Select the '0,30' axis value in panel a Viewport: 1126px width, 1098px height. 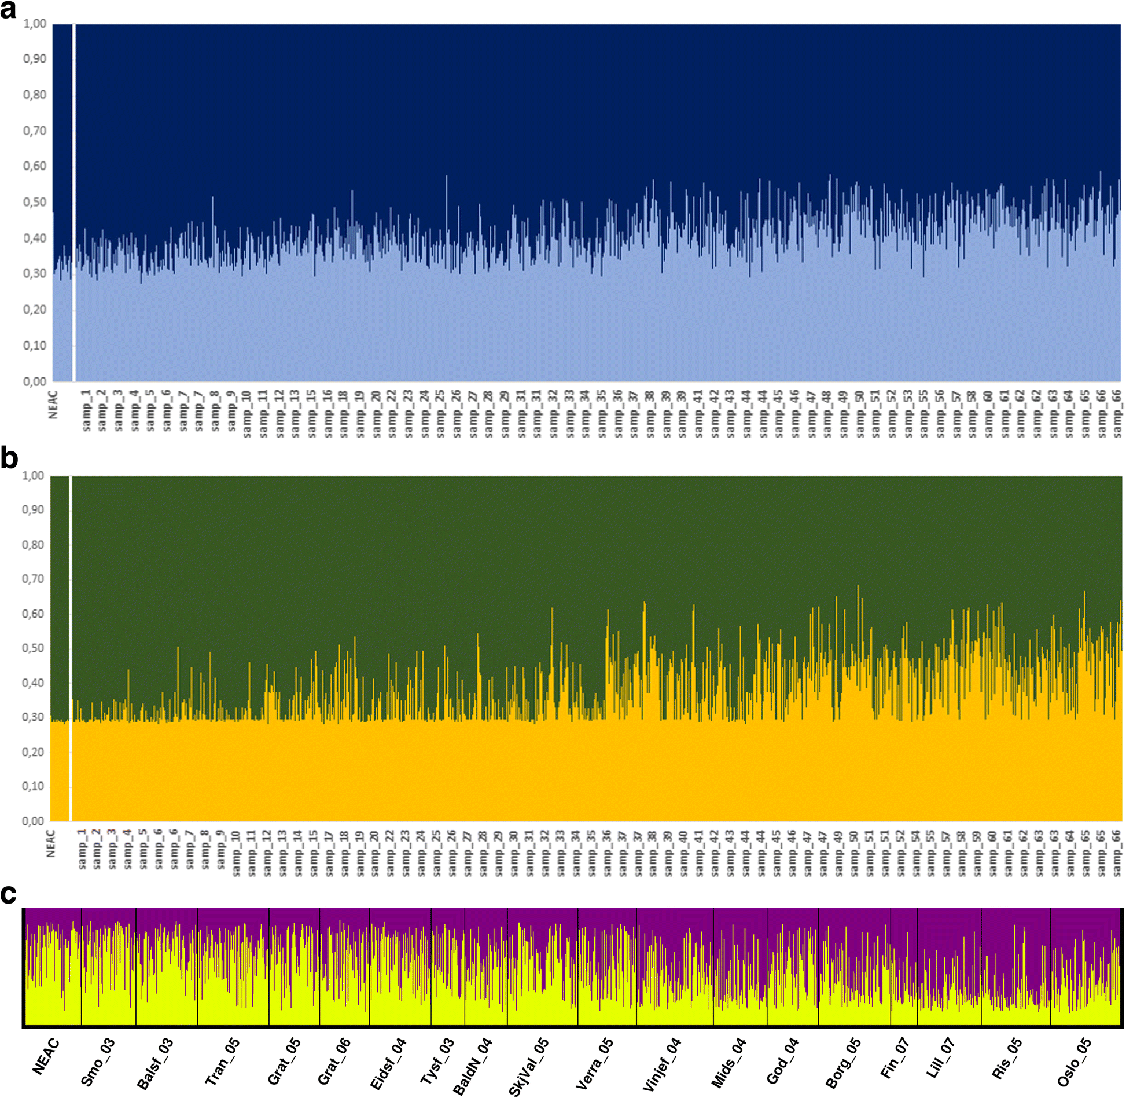click(34, 274)
